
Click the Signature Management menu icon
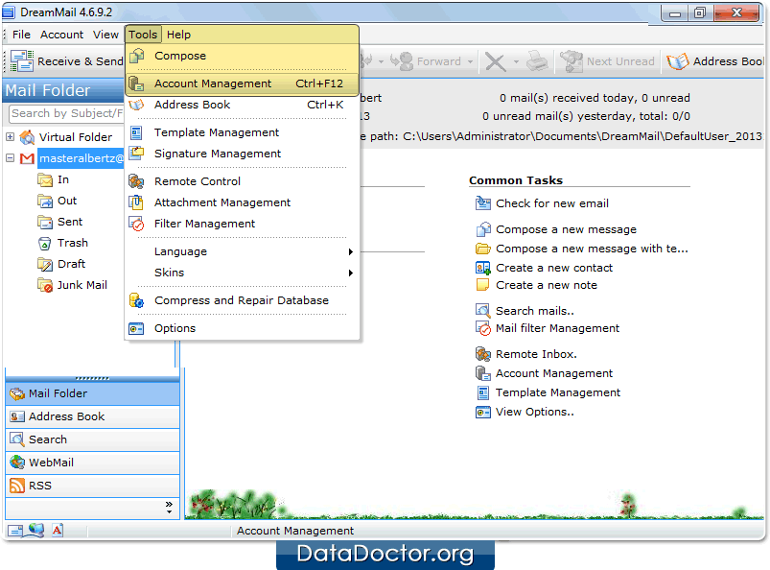(136, 154)
